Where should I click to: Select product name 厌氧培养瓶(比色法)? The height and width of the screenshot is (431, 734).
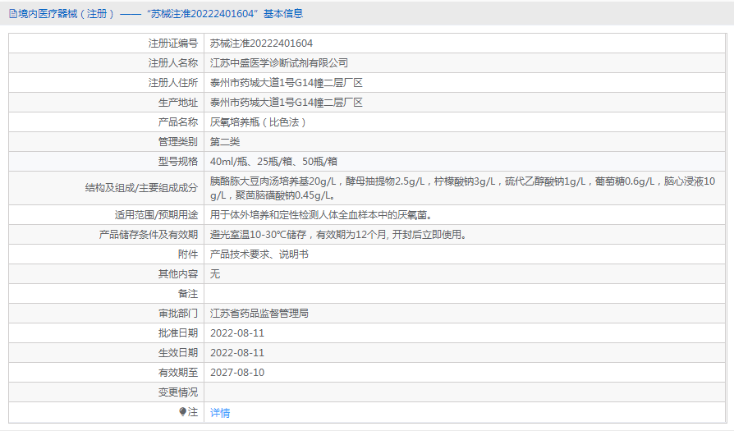point(258,122)
